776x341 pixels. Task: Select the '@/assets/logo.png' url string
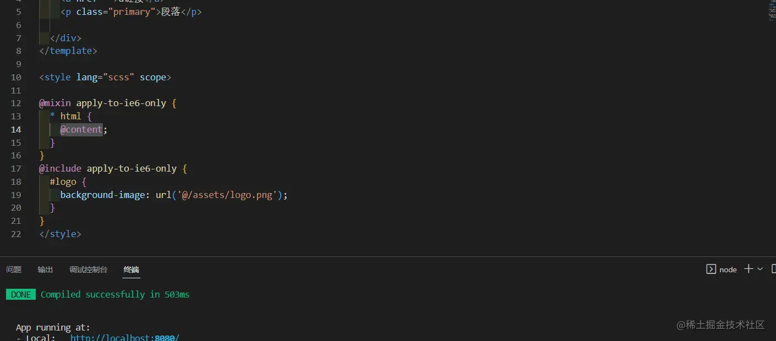click(x=227, y=195)
